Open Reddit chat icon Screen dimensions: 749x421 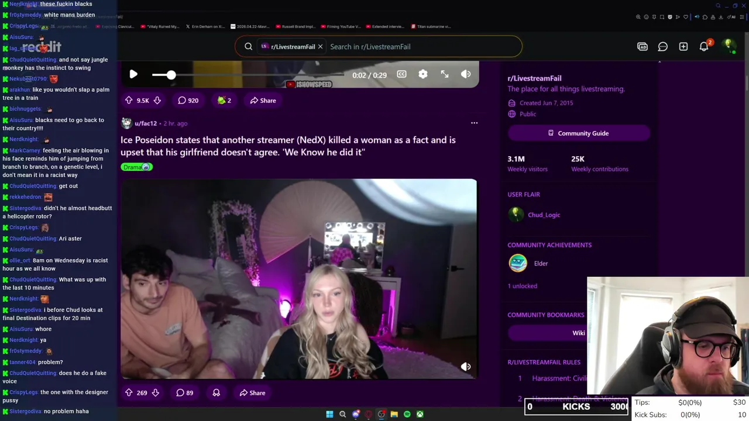click(x=663, y=47)
